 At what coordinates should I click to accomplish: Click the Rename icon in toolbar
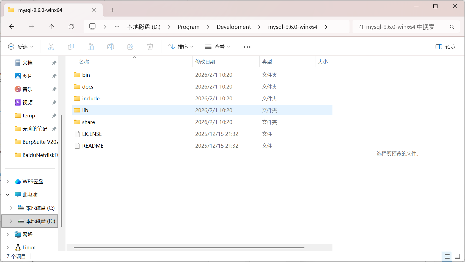tap(111, 47)
